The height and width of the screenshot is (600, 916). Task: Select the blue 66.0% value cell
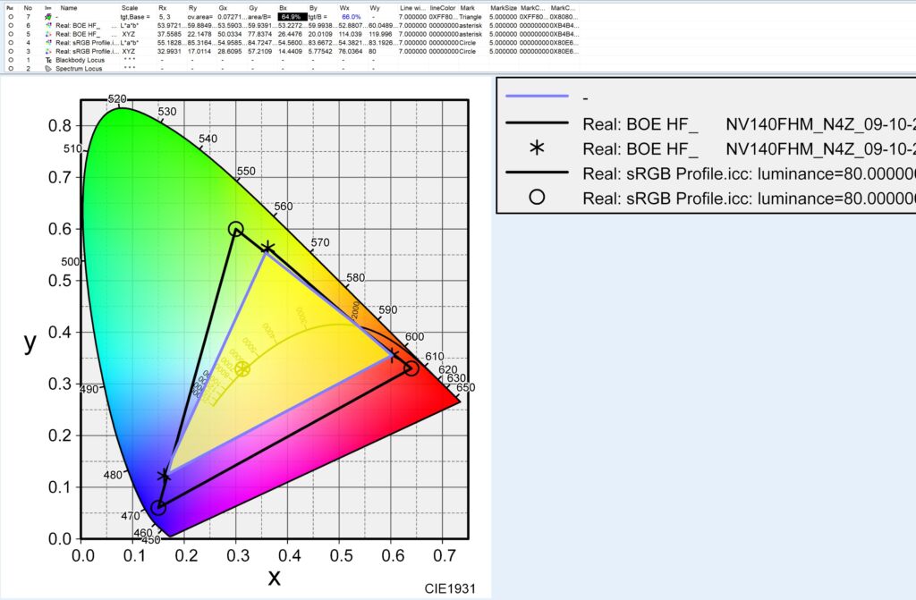[x=351, y=17]
